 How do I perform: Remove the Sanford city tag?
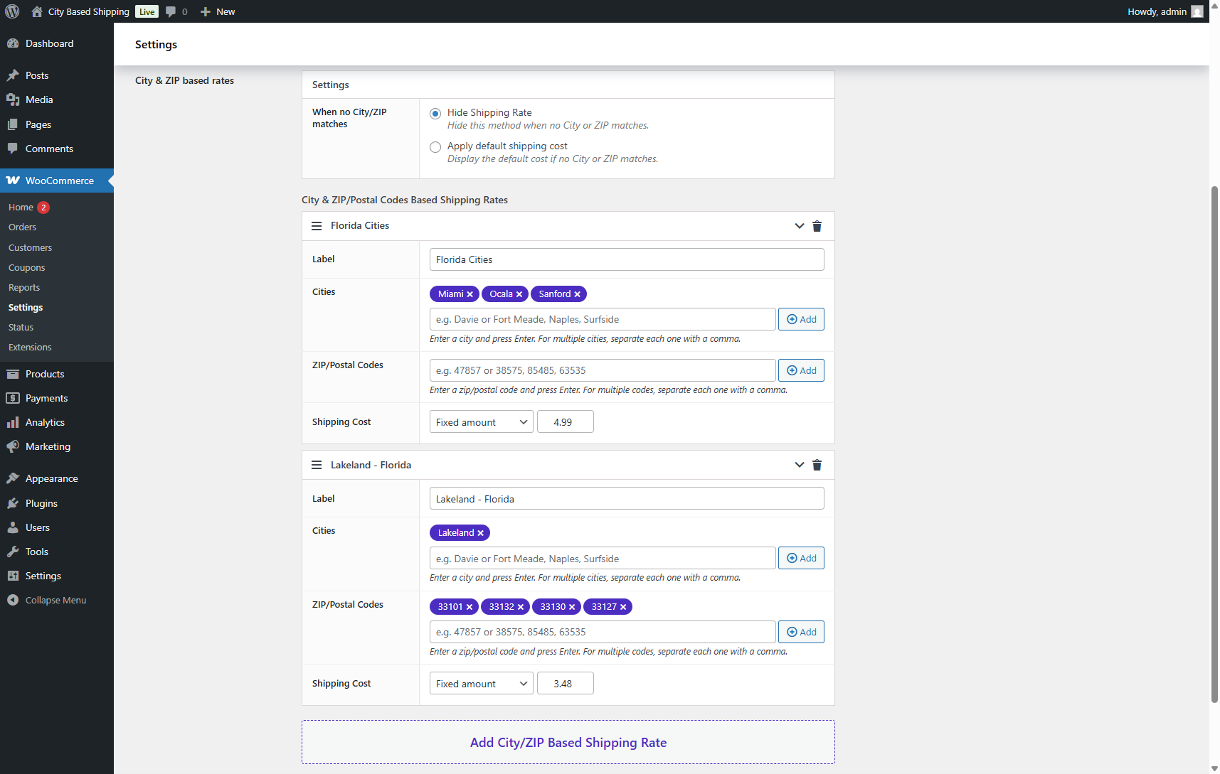pos(578,294)
